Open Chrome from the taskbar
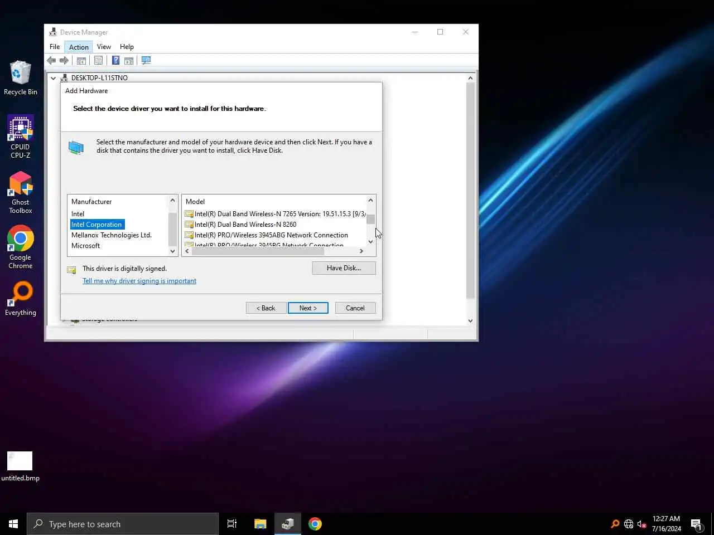 [315, 524]
